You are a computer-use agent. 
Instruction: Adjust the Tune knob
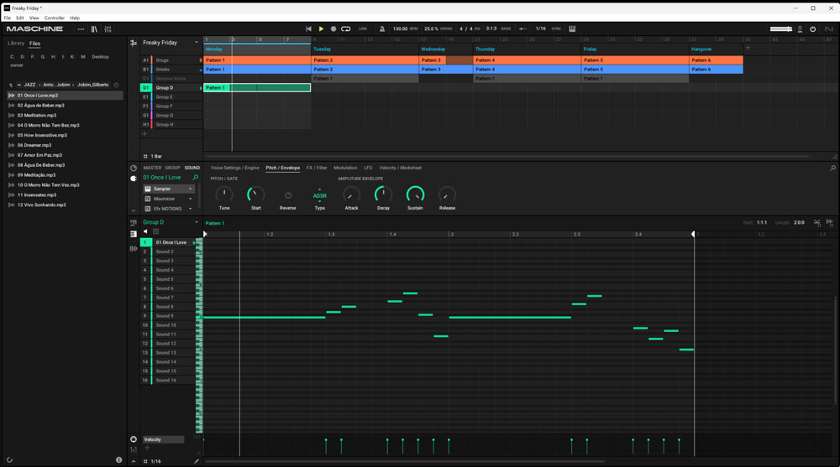pos(224,195)
